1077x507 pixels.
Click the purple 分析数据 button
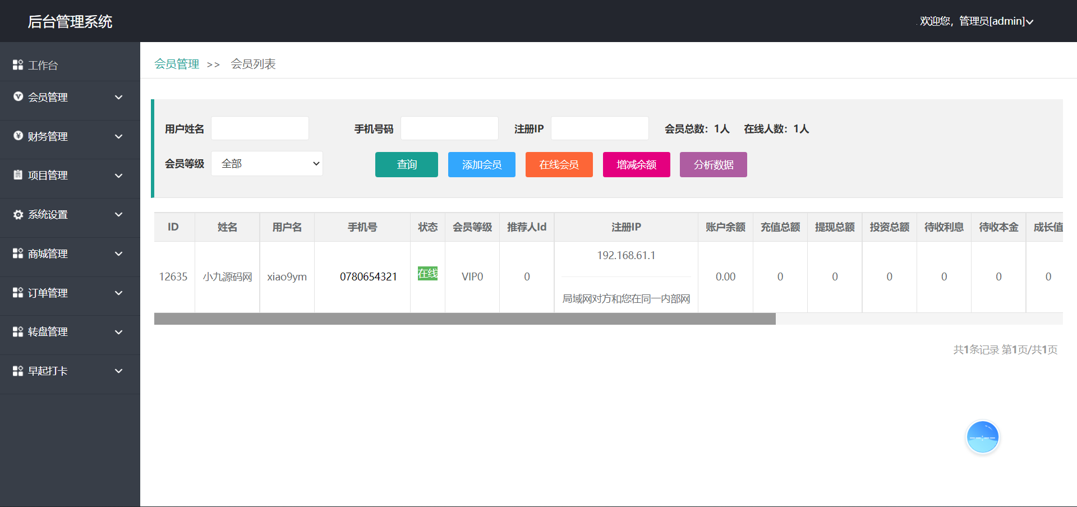pos(714,164)
